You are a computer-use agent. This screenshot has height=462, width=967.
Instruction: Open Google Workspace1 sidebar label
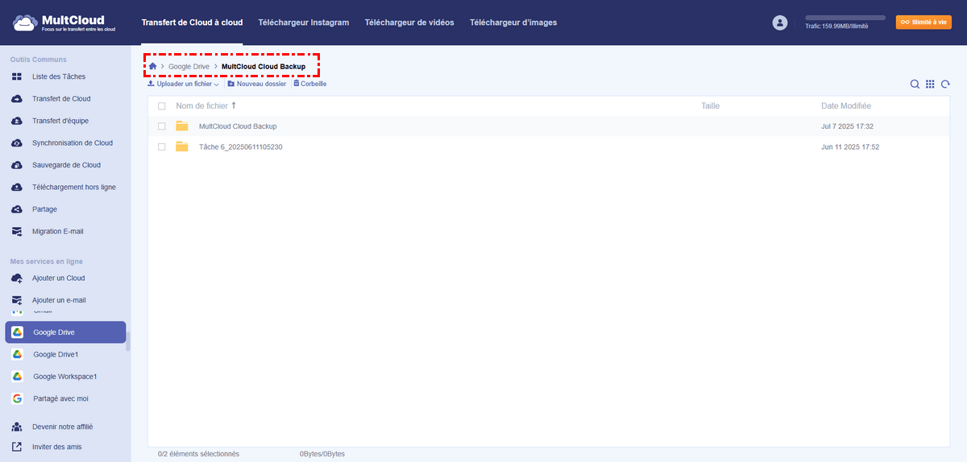point(65,377)
